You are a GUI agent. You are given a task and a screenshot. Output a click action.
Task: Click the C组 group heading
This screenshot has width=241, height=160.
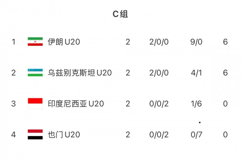[121, 14]
